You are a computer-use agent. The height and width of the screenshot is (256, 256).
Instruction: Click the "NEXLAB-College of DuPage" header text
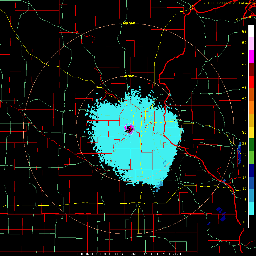click(x=227, y=3)
